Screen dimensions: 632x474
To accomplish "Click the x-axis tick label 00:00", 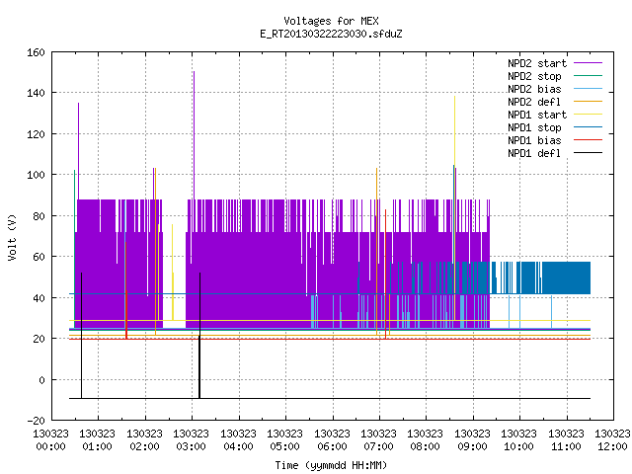I will [x=50, y=446].
